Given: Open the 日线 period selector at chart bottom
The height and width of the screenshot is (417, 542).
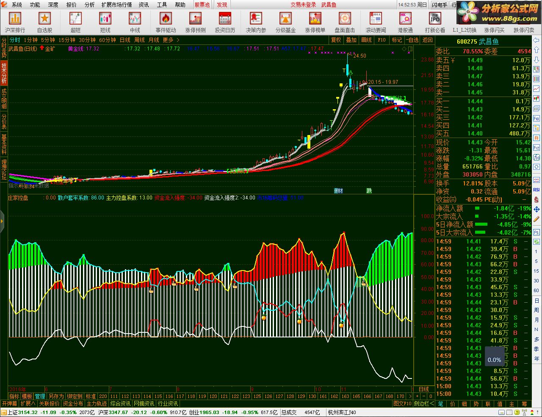Looking at the screenshot, I should click(x=424, y=389).
